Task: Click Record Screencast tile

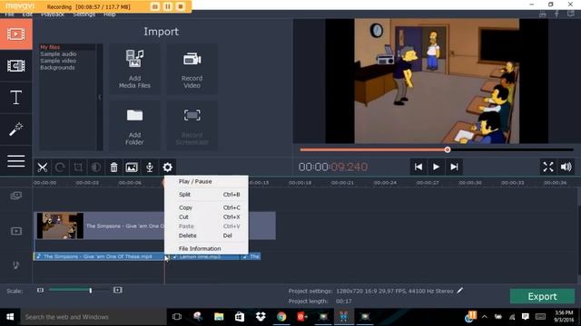Action: pos(192,126)
